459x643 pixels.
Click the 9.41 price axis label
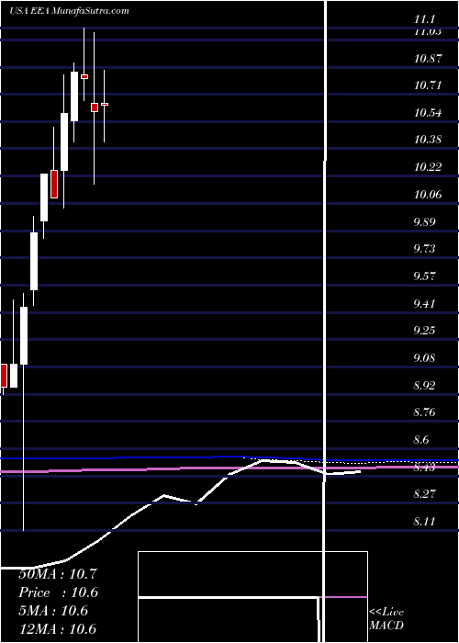coord(424,303)
